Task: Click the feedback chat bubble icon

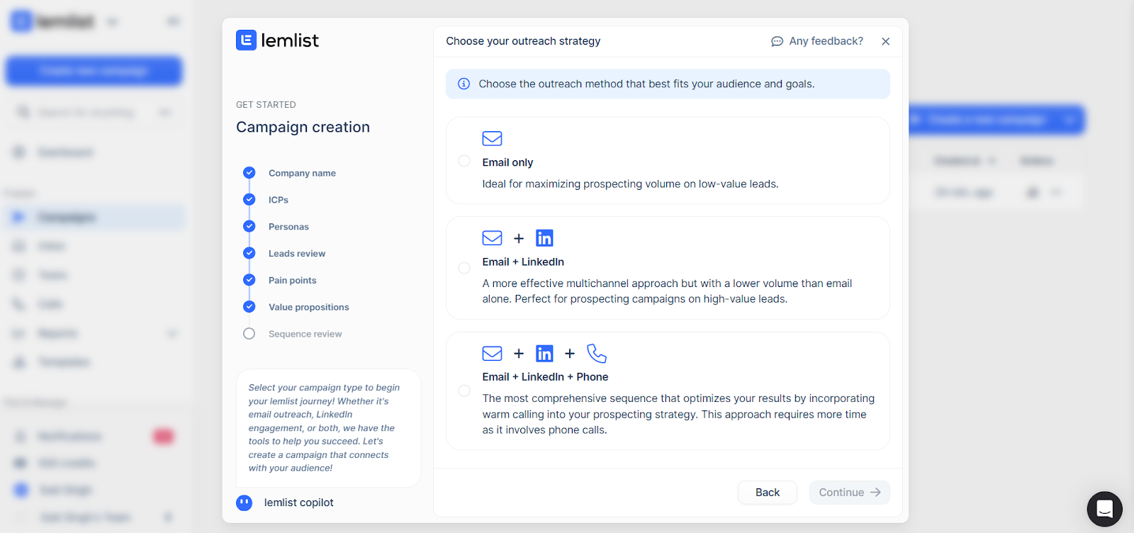Action: [x=777, y=41]
